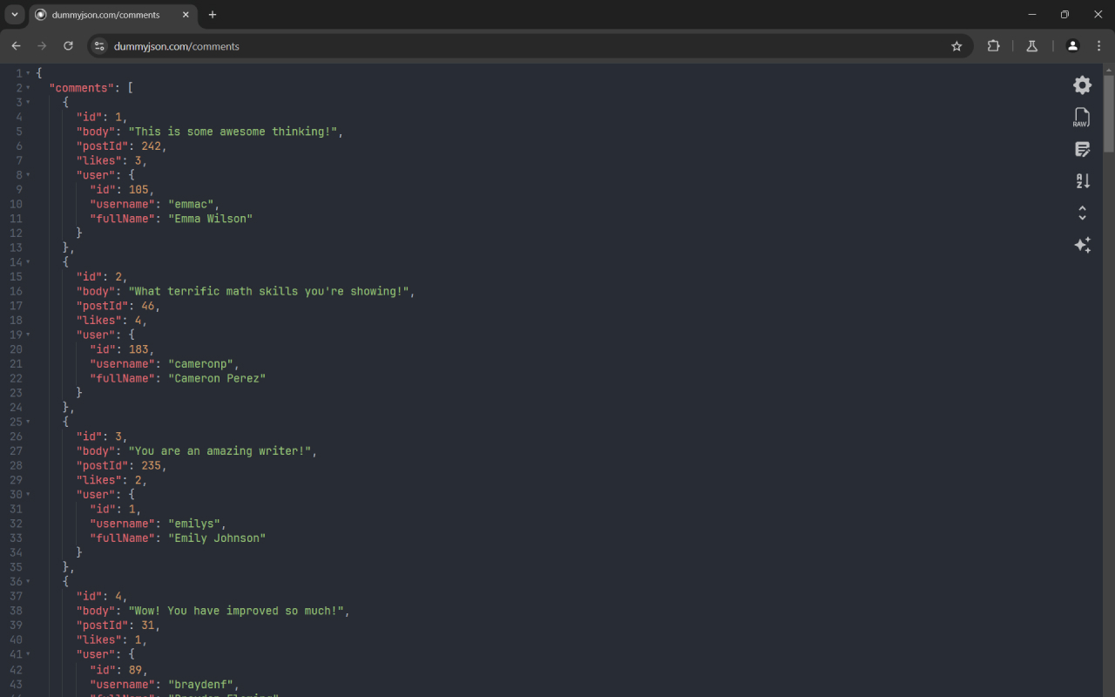Collapse the user object at line 8
This screenshot has height=697, width=1115.
pos(30,174)
